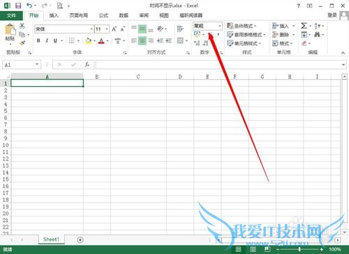Increase indent in alignment group
349x254 pixels.
click(169, 41)
